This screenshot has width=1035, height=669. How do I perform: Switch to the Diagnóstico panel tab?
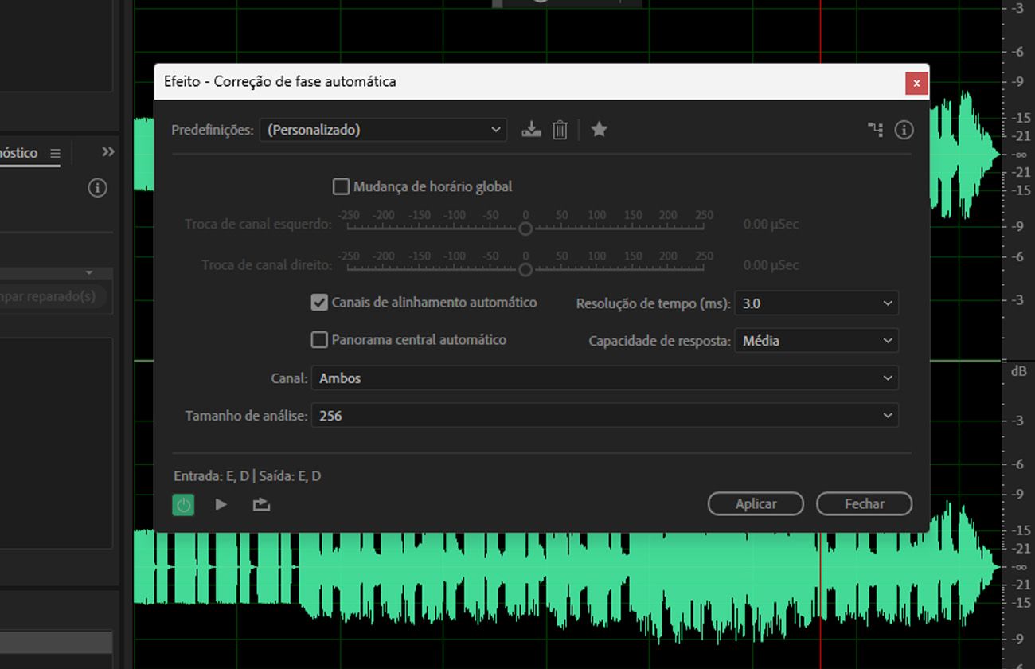tap(19, 153)
